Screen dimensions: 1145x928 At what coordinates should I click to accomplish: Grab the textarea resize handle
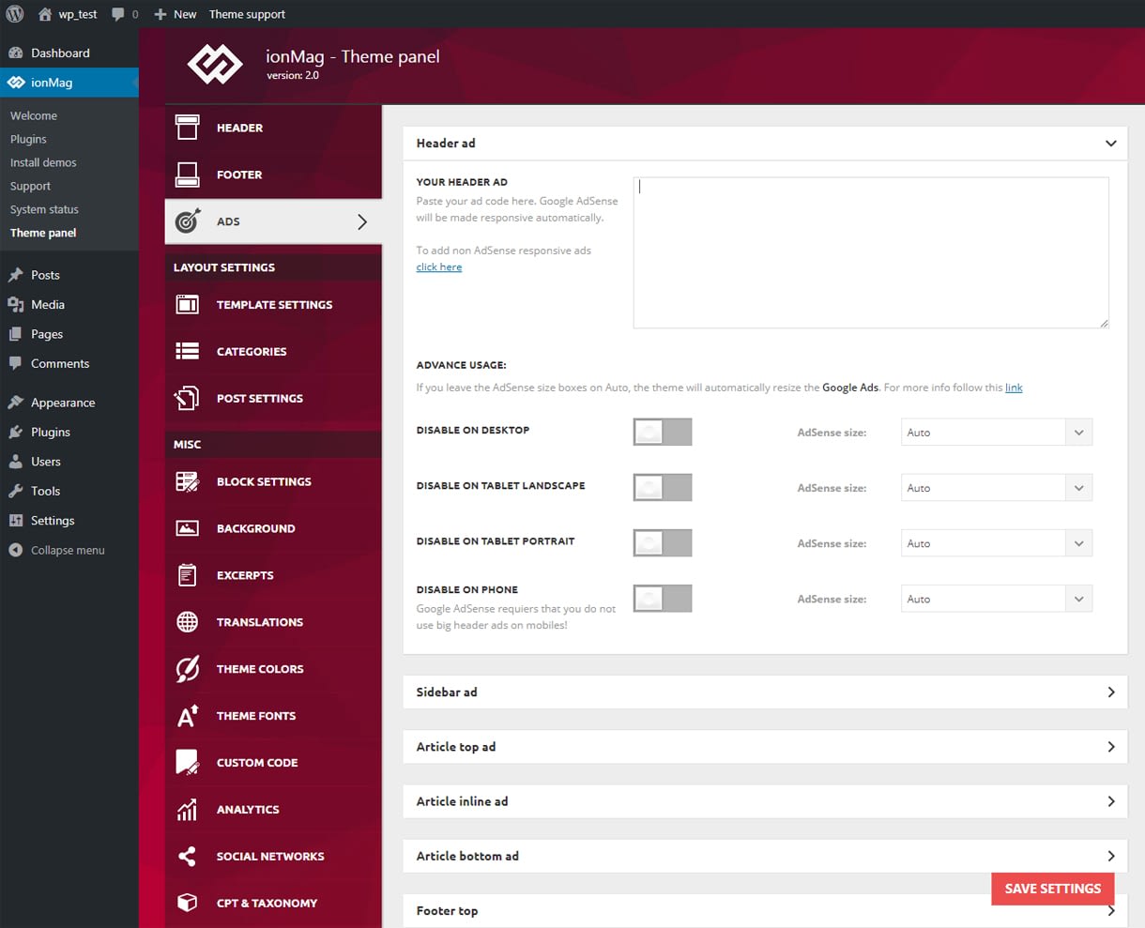click(1104, 323)
